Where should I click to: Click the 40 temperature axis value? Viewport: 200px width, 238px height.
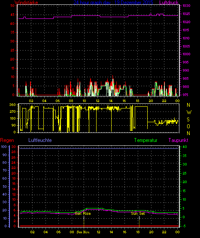click(185, 147)
